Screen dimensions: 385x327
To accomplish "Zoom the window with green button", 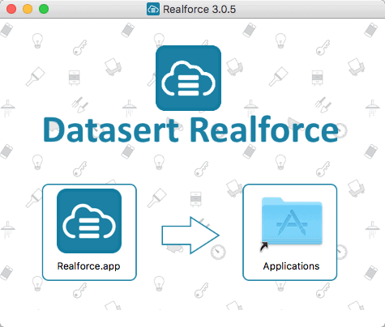I will point(44,9).
